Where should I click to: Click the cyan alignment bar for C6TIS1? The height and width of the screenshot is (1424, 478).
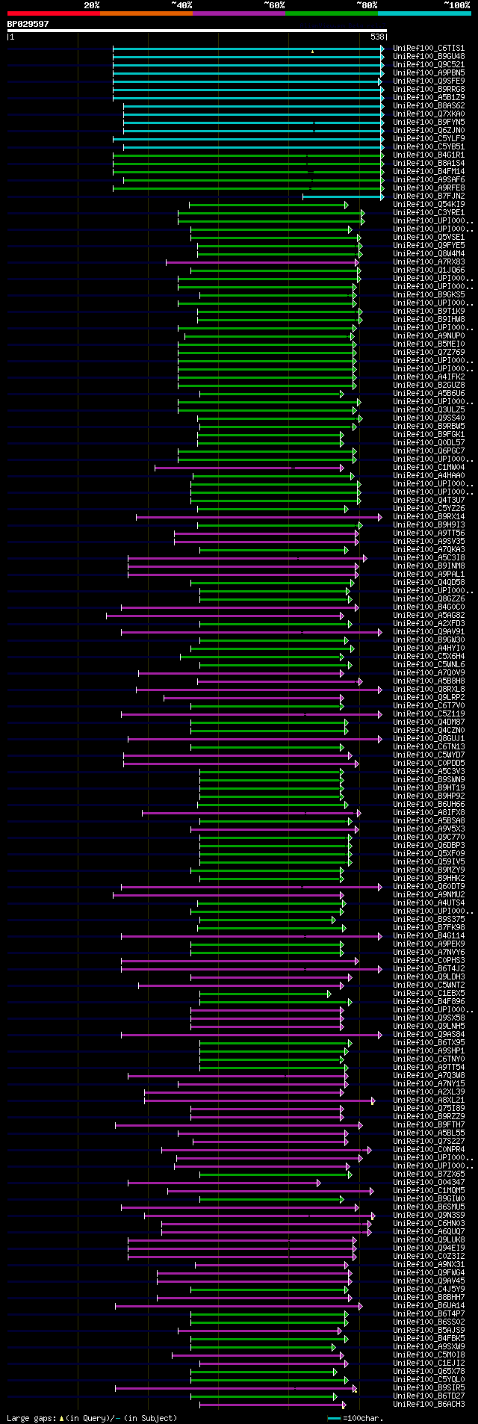[249, 49]
